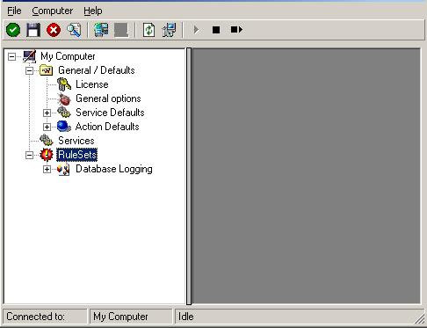Click the restart service toolbar icon

click(x=236, y=30)
